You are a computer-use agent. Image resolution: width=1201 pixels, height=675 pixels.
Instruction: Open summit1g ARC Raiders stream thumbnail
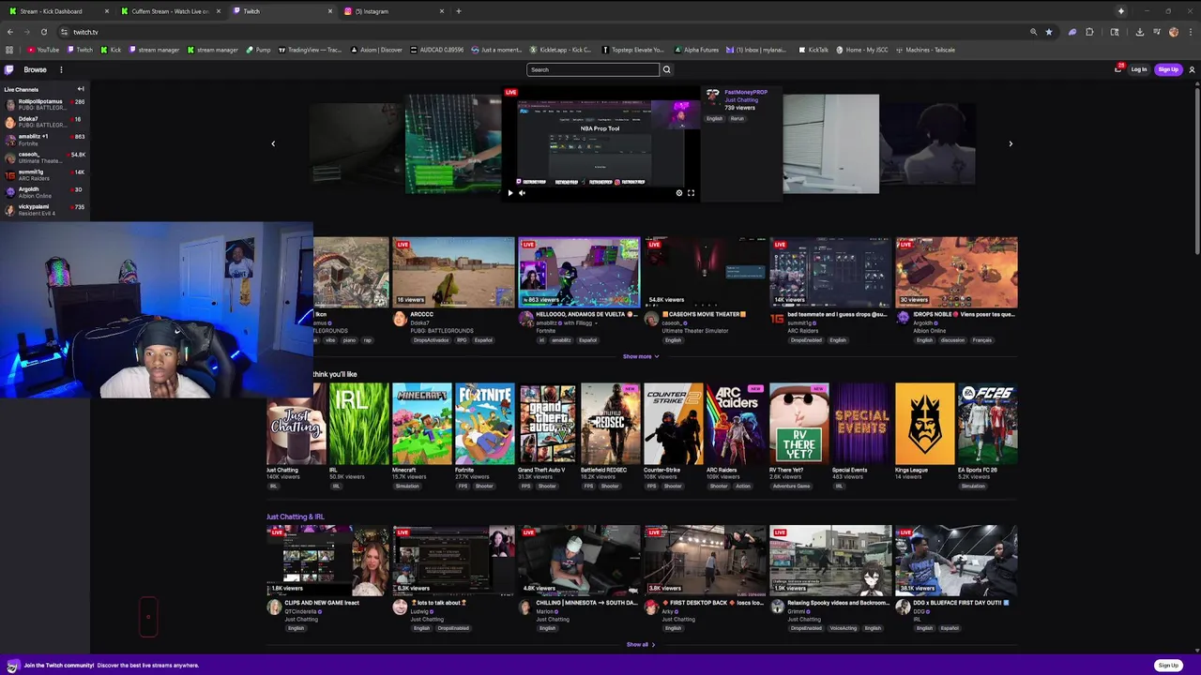[x=830, y=272]
